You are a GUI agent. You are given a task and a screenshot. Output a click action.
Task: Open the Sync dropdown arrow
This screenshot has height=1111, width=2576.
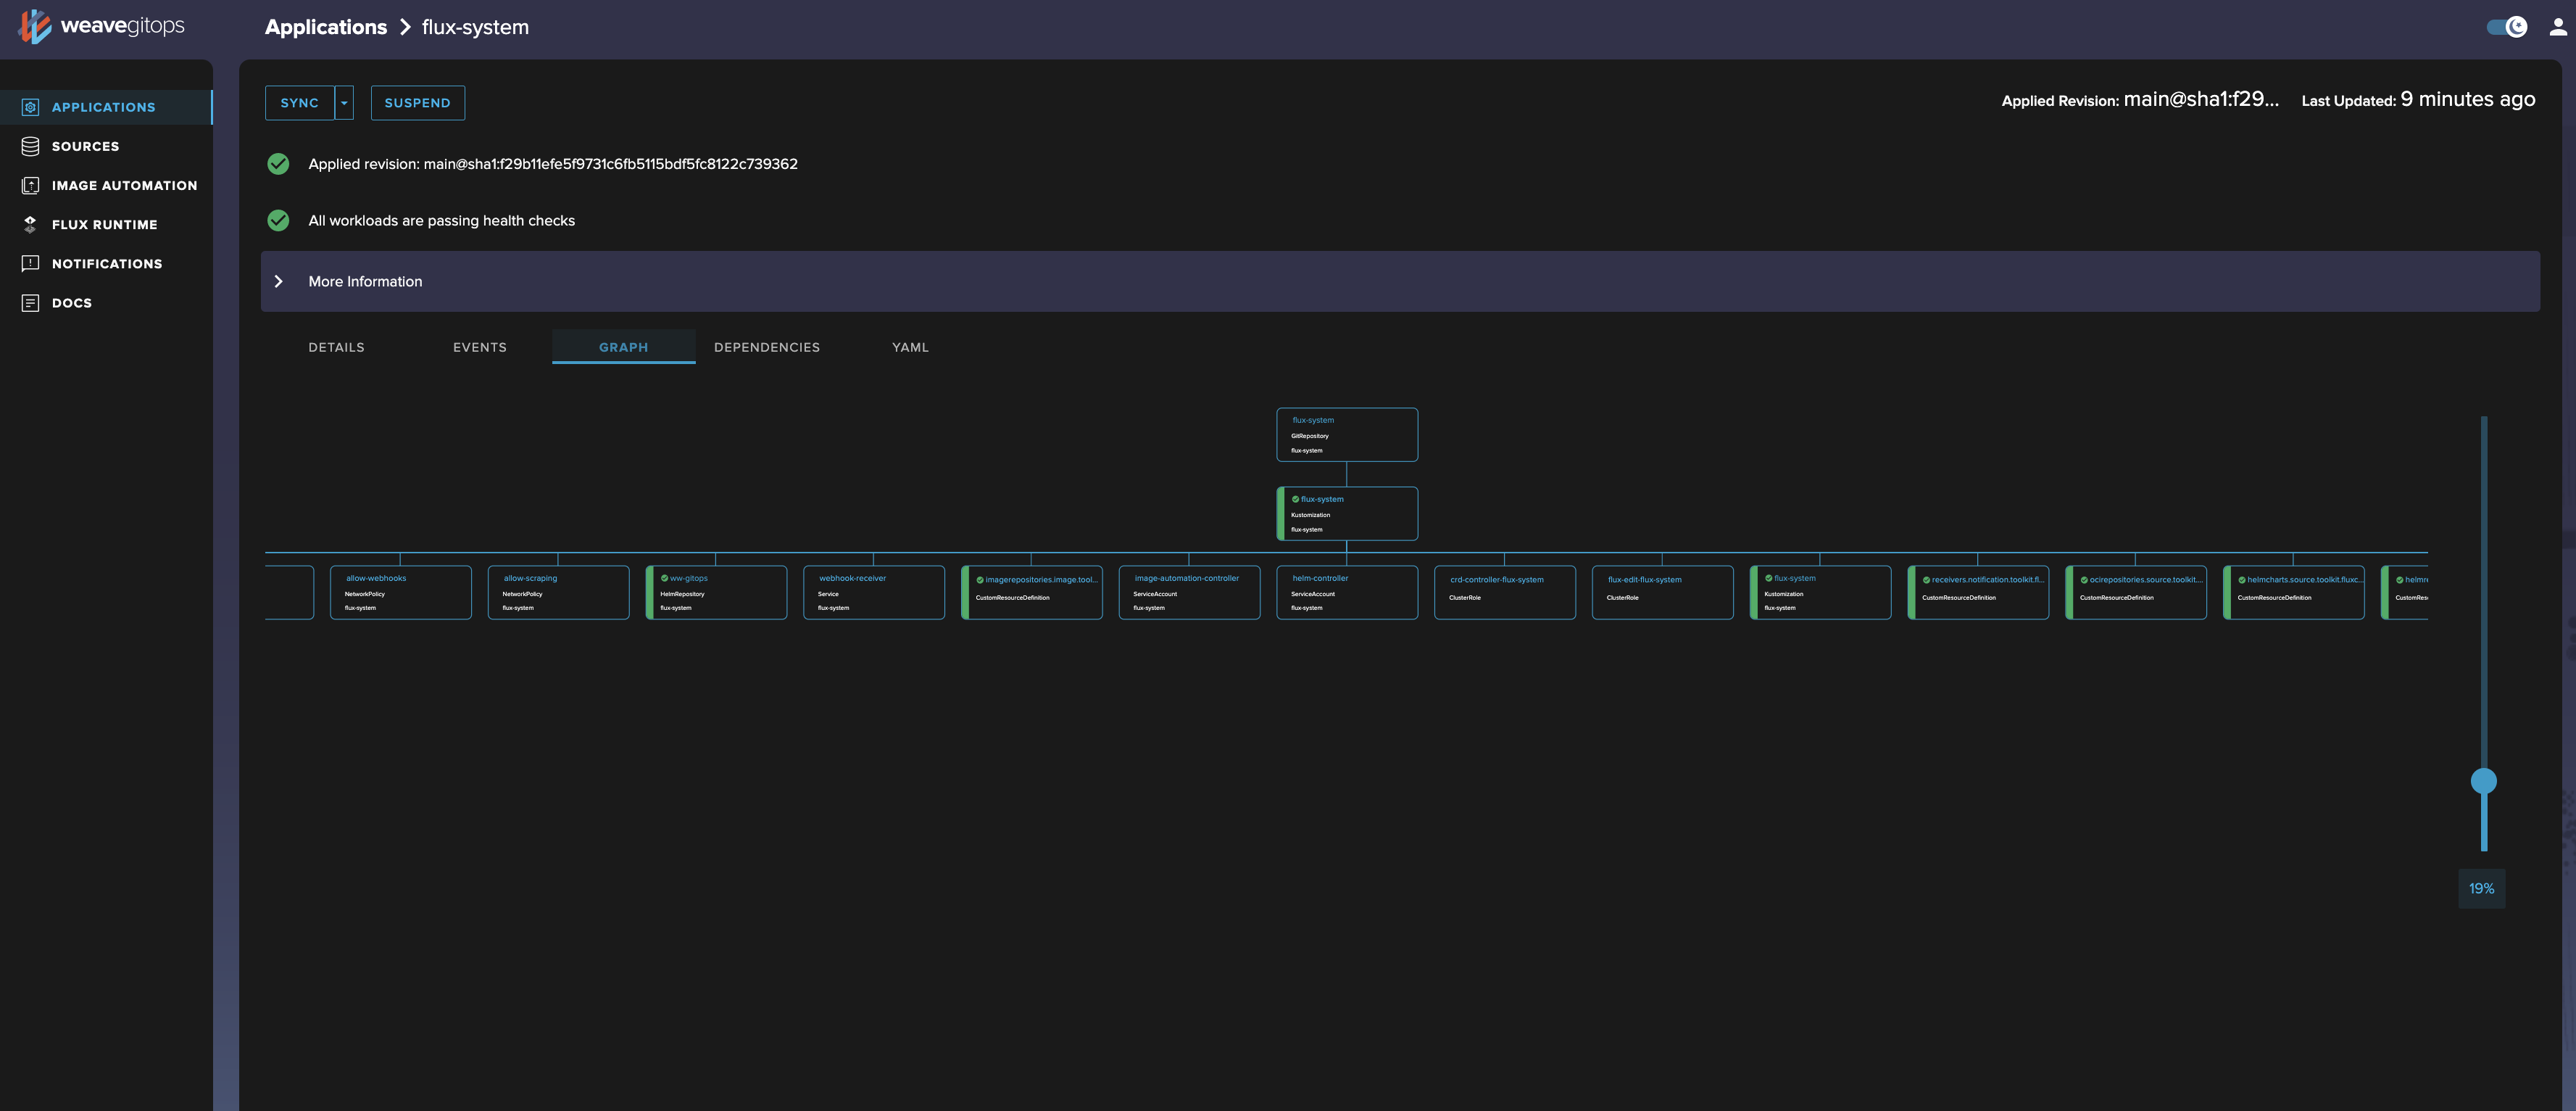point(344,103)
